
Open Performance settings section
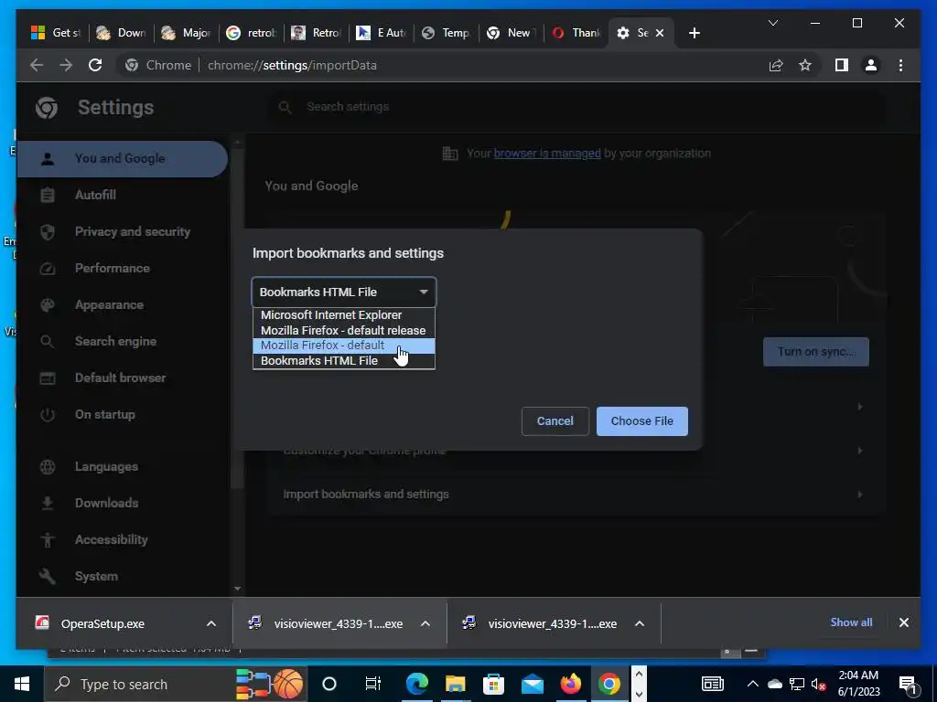click(113, 268)
